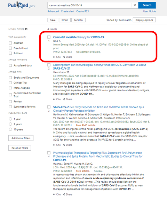Click Share for the Huang J review article
This screenshot has height=199, width=167.
pyautogui.click(x=67, y=194)
